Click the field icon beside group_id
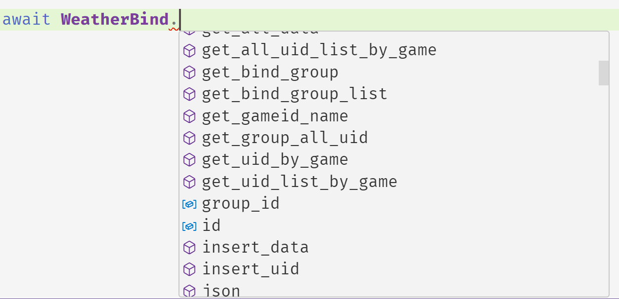The image size is (619, 299). point(189,204)
